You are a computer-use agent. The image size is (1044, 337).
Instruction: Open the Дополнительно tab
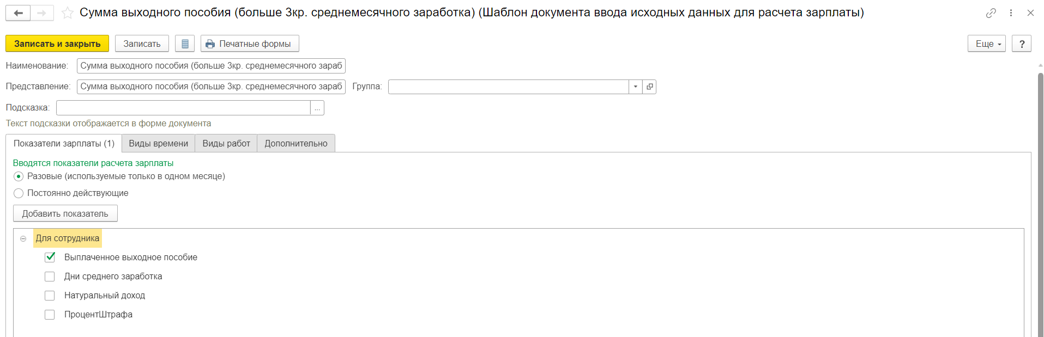(296, 143)
